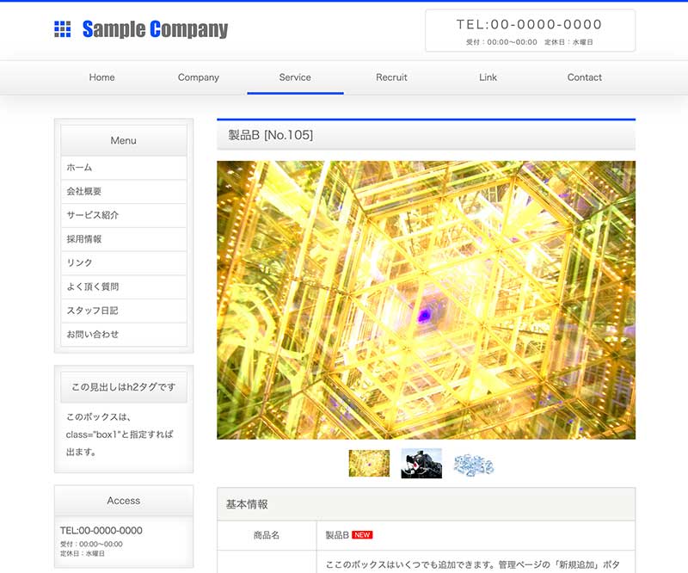The width and height of the screenshot is (688, 573).
Task: Click the red NEW badge
Action: pyautogui.click(x=362, y=535)
